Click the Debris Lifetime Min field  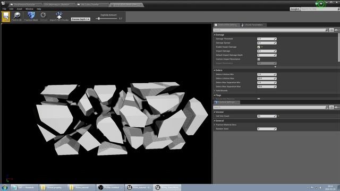click(267, 74)
